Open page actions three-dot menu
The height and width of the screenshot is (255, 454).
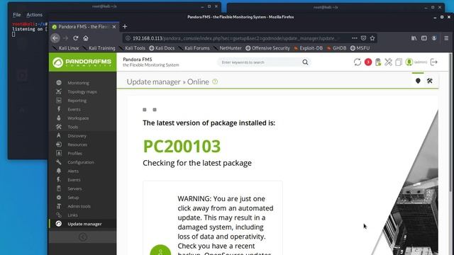tap(355, 38)
